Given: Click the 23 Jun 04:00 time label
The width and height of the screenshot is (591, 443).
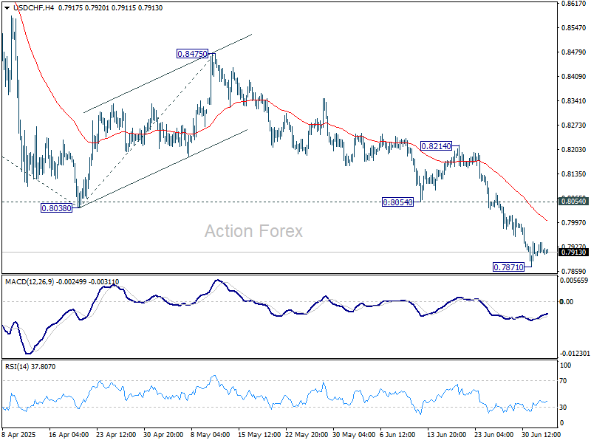Looking at the screenshot, I should (493, 434).
